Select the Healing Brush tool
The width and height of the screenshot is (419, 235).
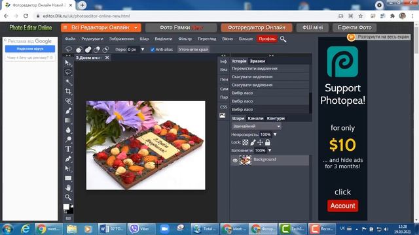[x=68, y=101]
